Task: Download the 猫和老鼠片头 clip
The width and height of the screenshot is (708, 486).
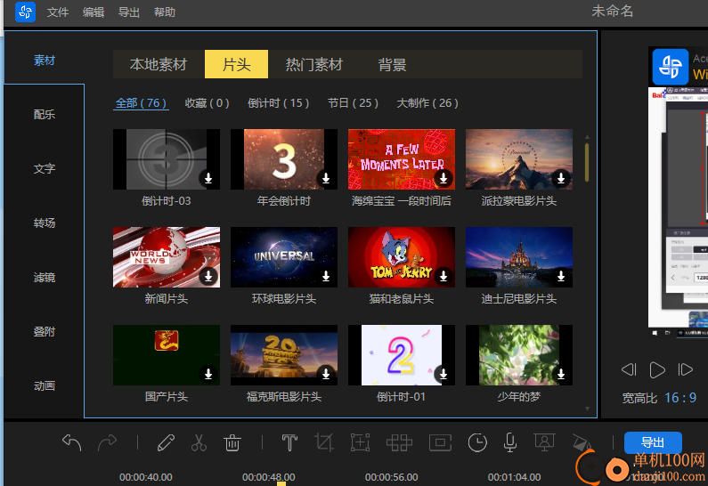Action: tap(444, 276)
